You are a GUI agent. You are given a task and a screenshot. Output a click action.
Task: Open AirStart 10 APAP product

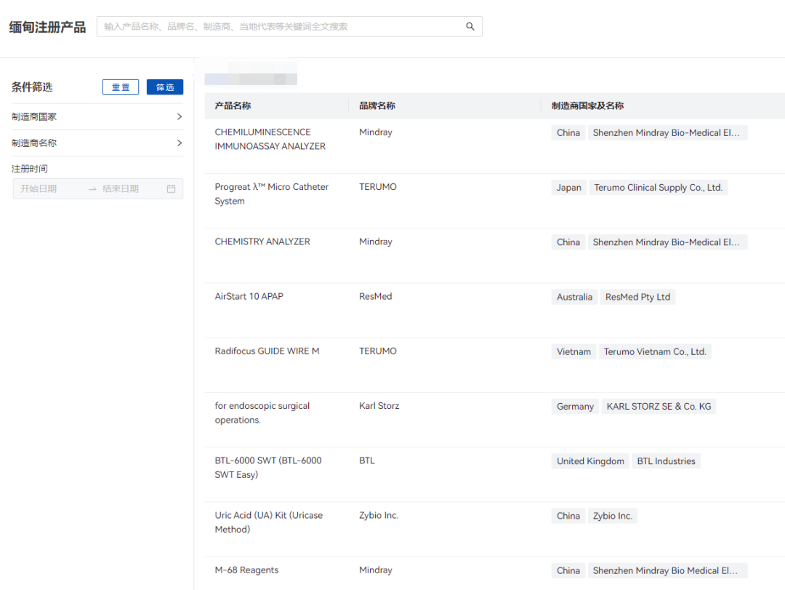249,296
